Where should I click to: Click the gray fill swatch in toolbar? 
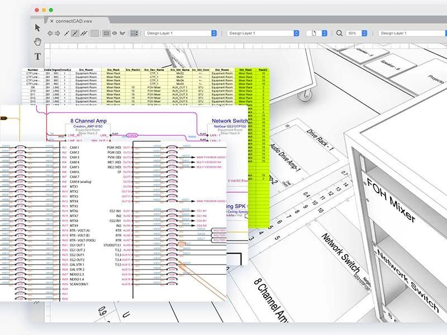click(x=94, y=33)
